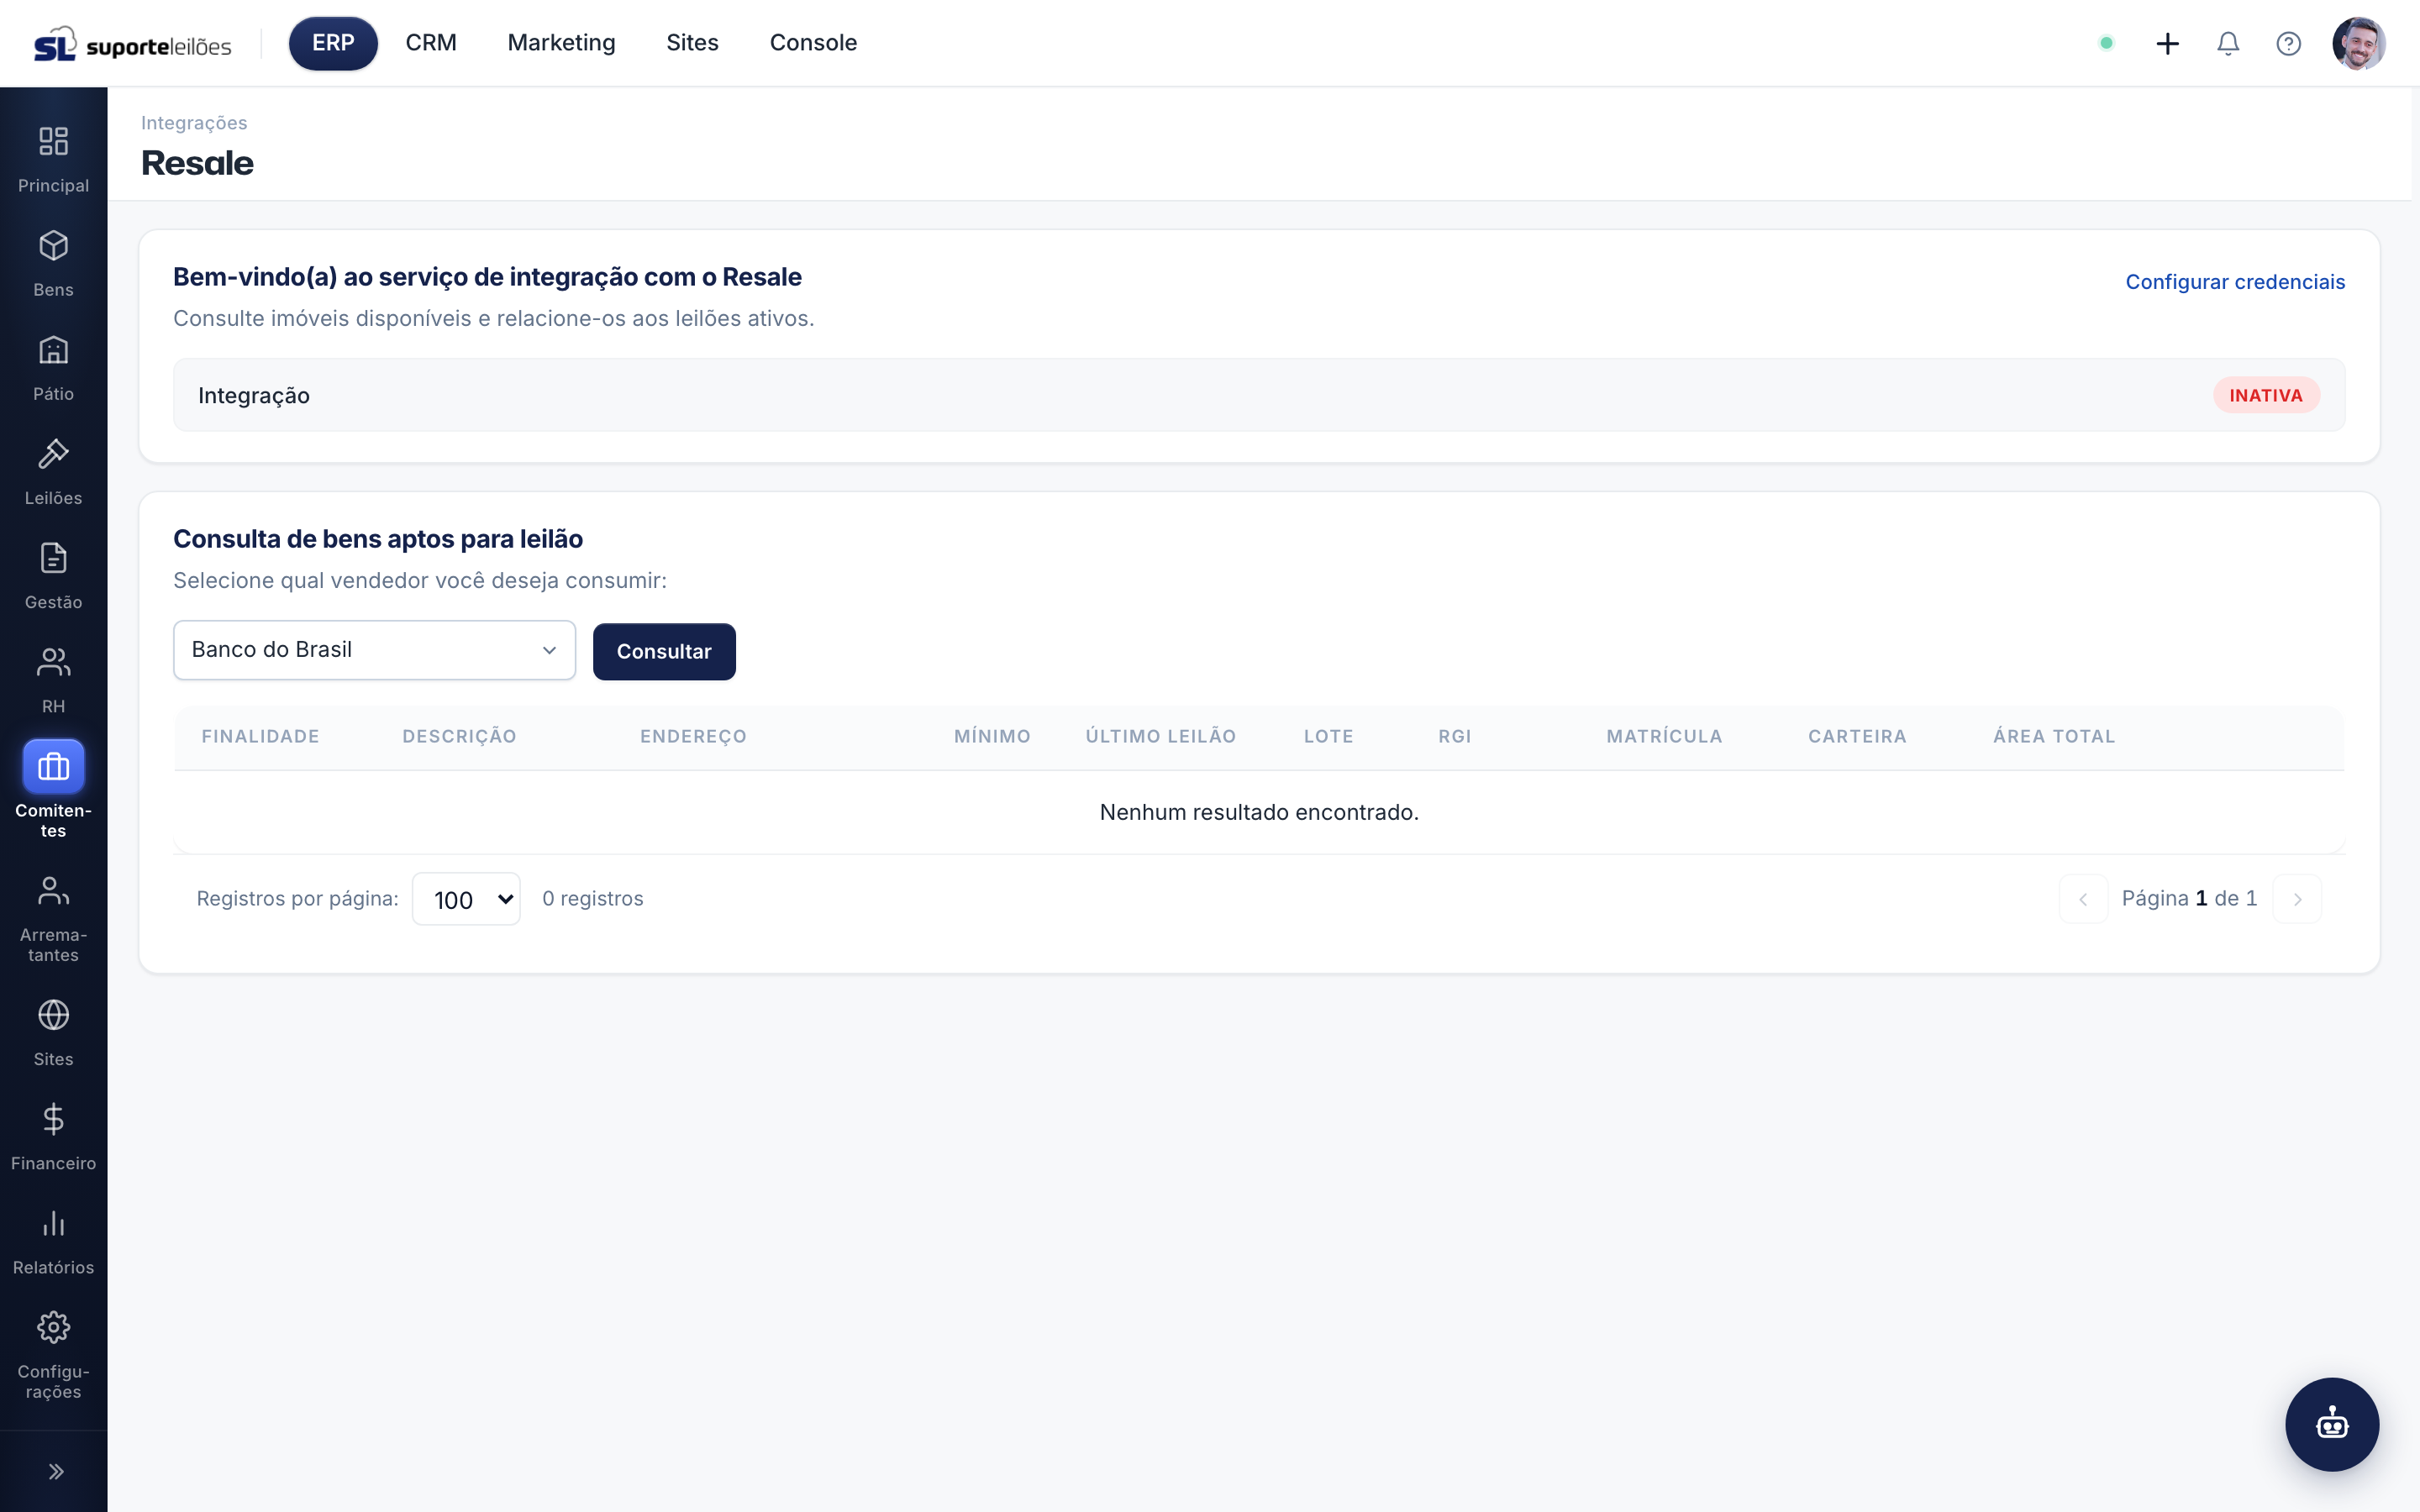Select the Comitentes briefcase icon

[53, 767]
